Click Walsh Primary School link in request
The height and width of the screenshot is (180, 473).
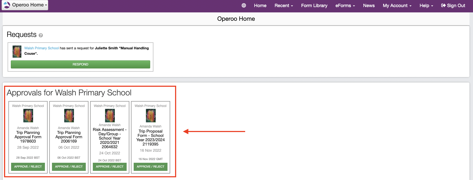click(x=41, y=48)
